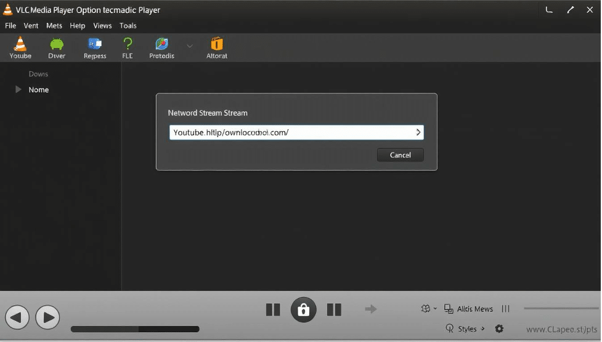Click the network stream URL input field

(x=296, y=132)
